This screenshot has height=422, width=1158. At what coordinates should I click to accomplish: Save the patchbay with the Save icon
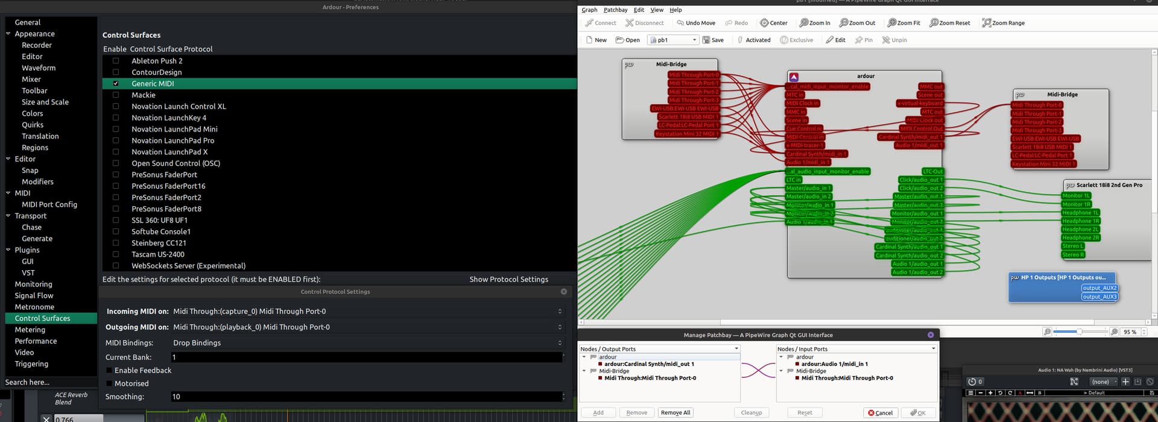pyautogui.click(x=707, y=40)
